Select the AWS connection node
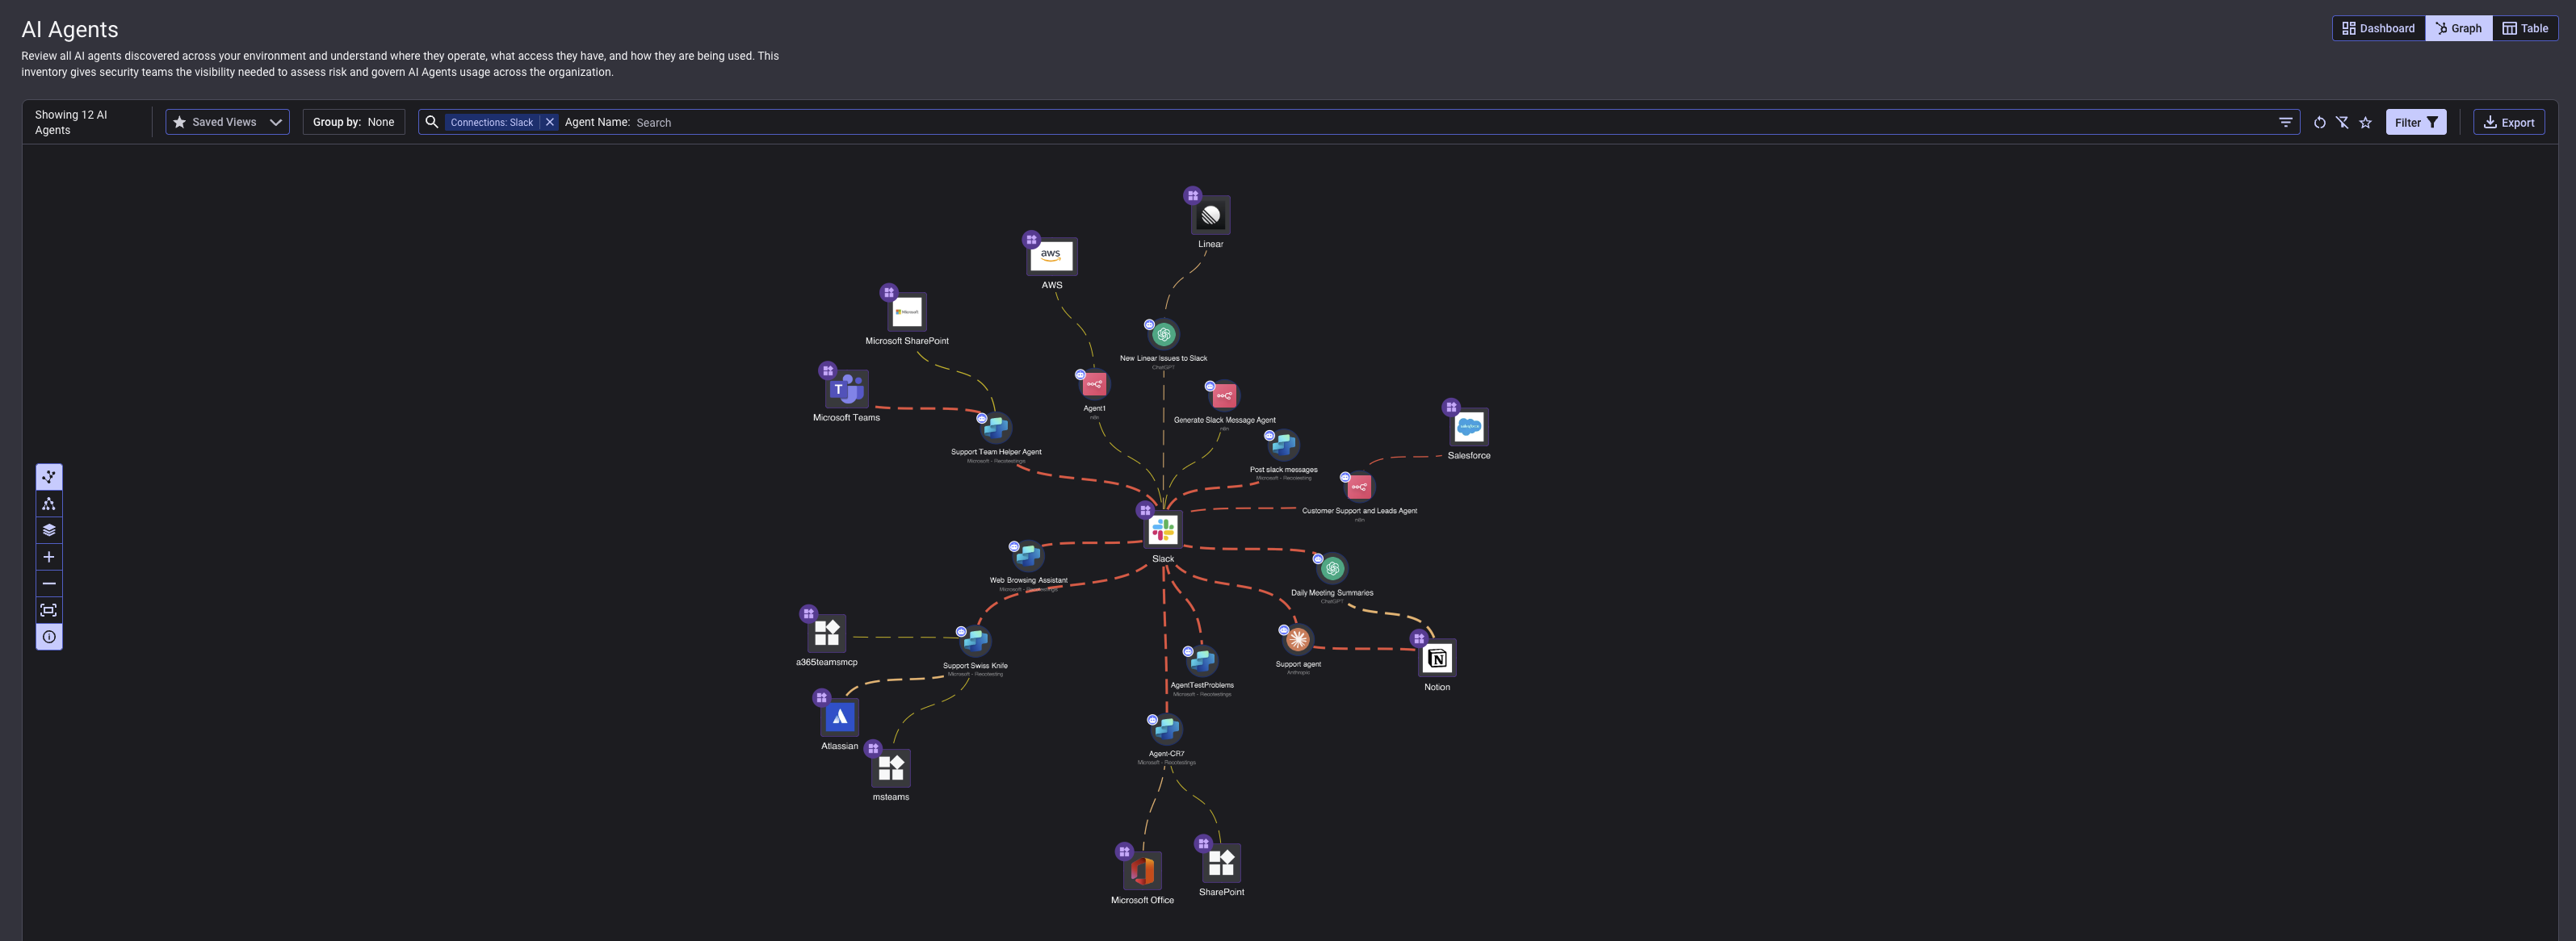2576x941 pixels. pyautogui.click(x=1051, y=257)
